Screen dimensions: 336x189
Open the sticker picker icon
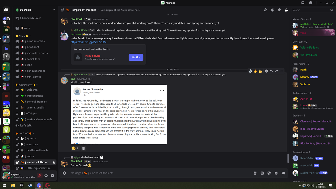tap(269, 173)
